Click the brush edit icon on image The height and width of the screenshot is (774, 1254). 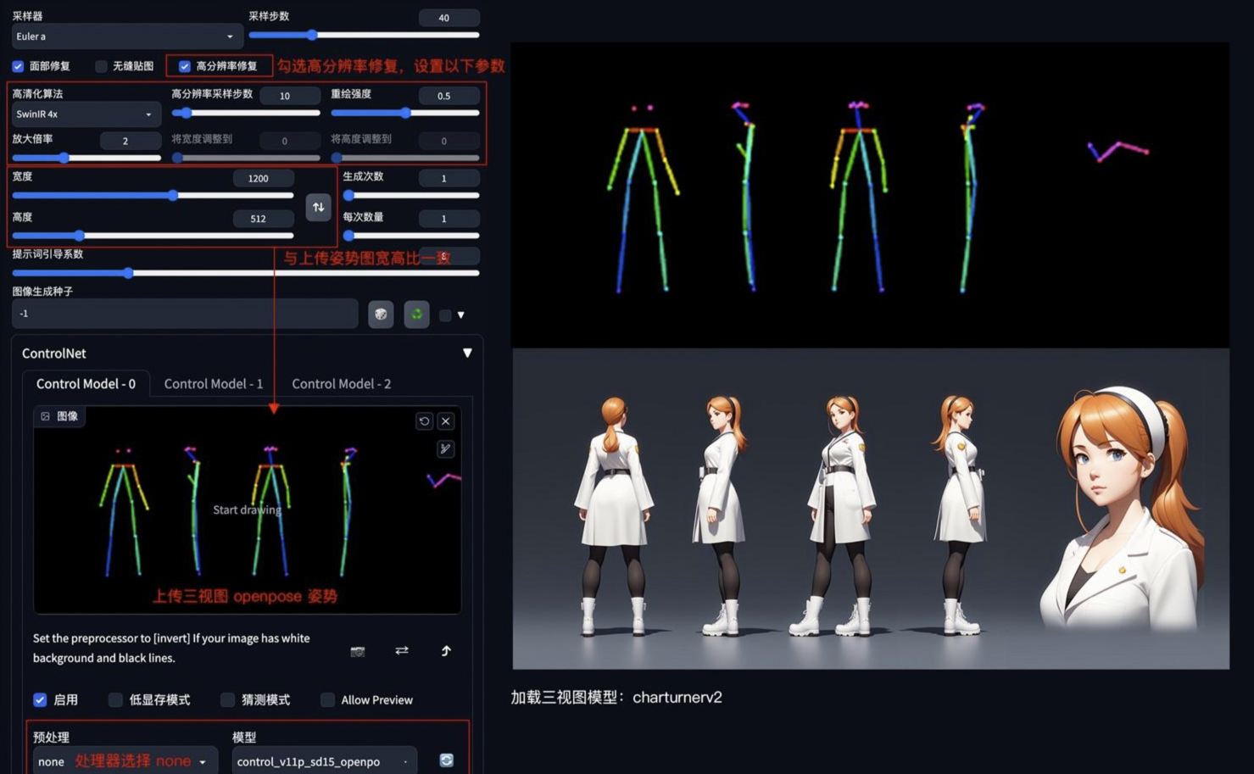click(x=445, y=448)
